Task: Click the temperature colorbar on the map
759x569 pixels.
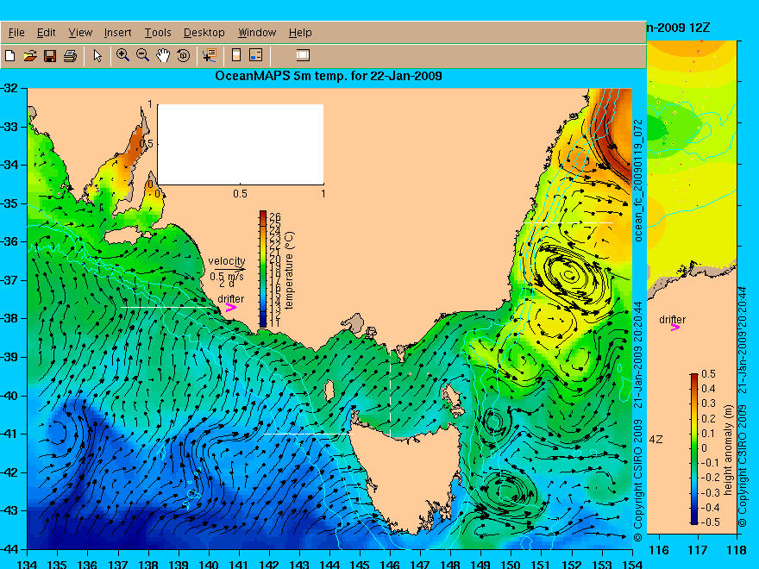Action: tap(262, 268)
